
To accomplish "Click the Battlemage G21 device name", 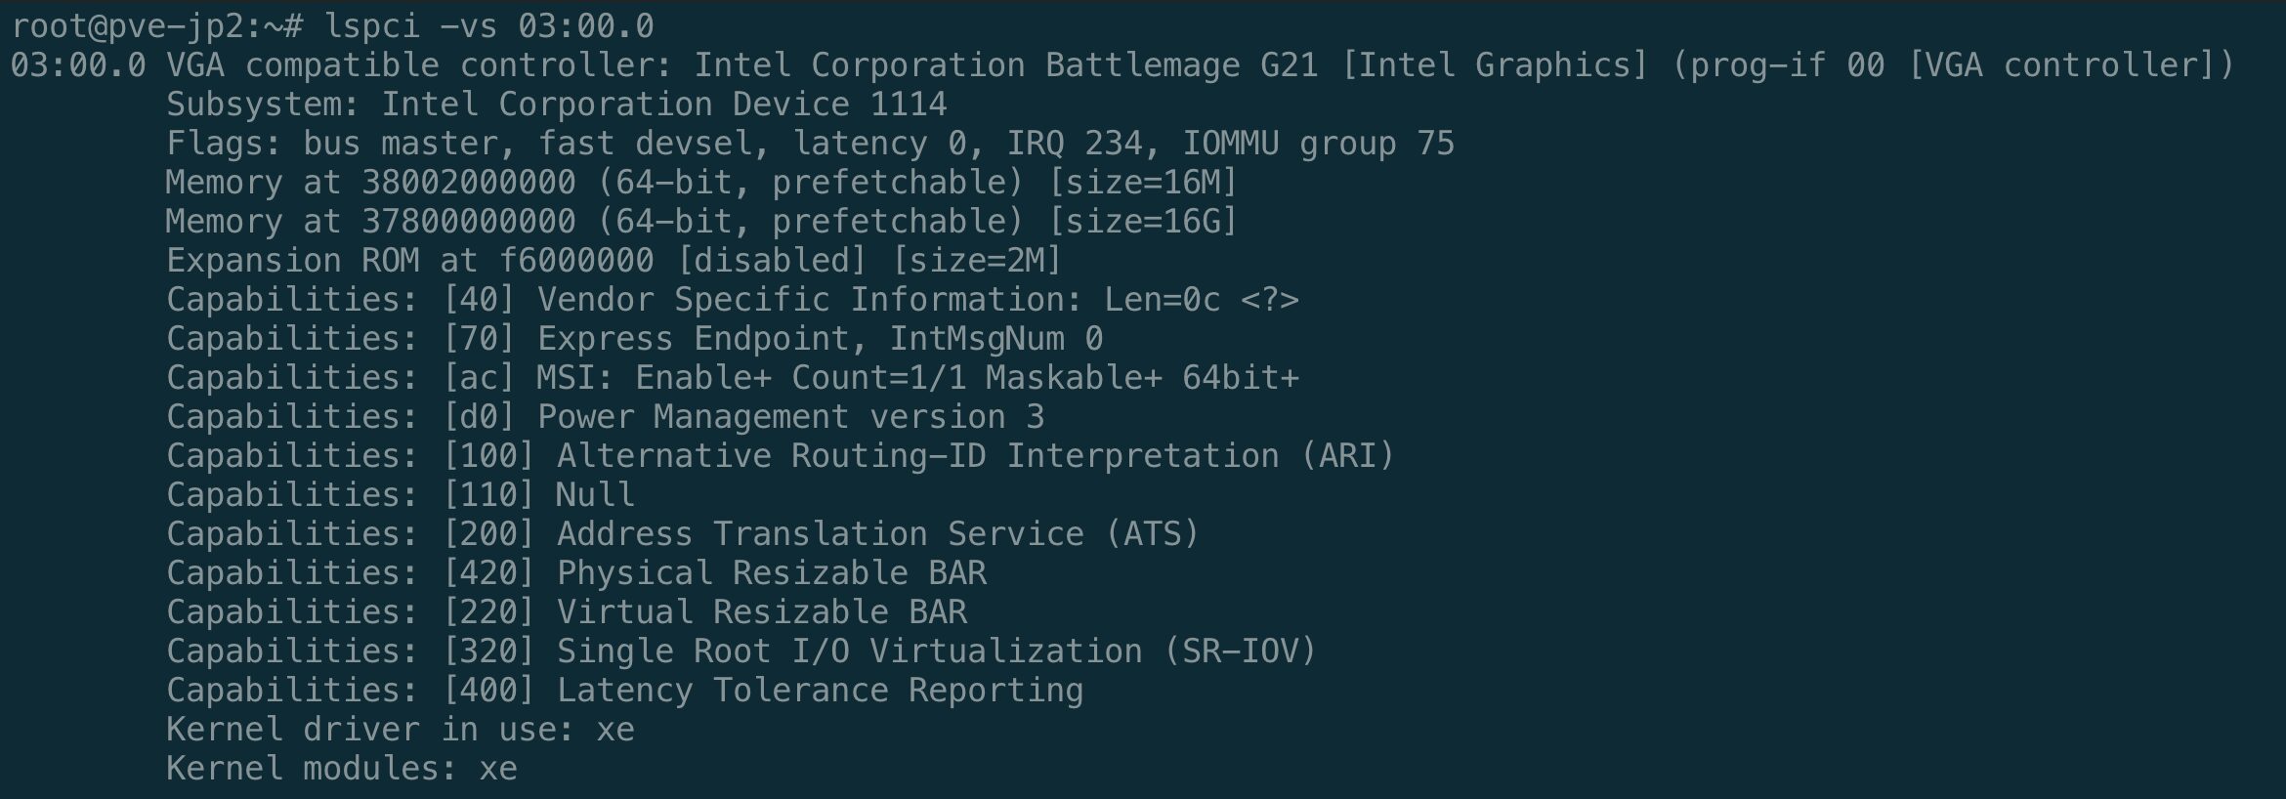I will click(1181, 64).
